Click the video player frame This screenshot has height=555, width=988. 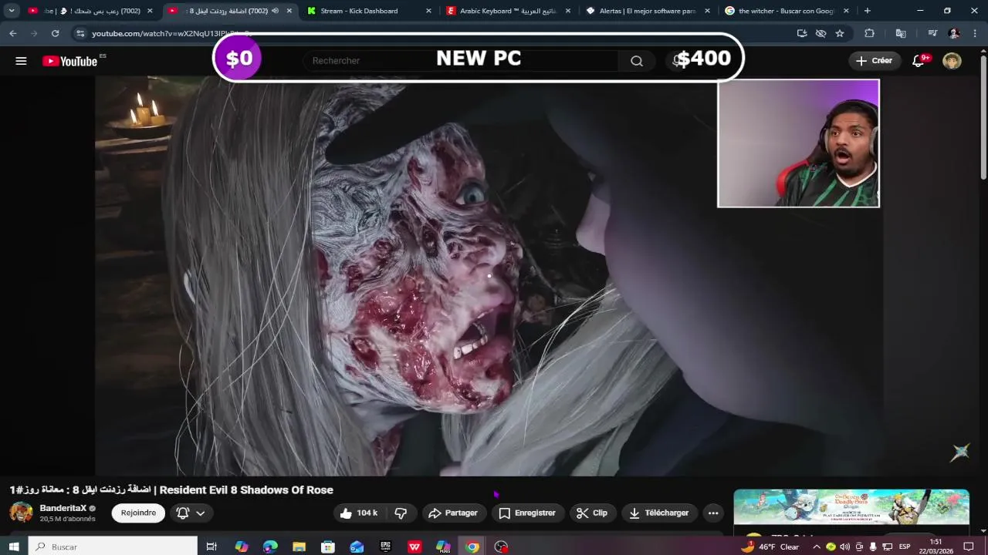tap(489, 275)
